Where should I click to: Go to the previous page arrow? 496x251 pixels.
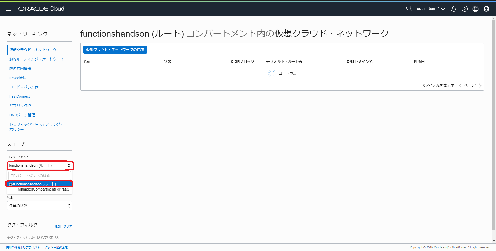pyautogui.click(x=460, y=86)
